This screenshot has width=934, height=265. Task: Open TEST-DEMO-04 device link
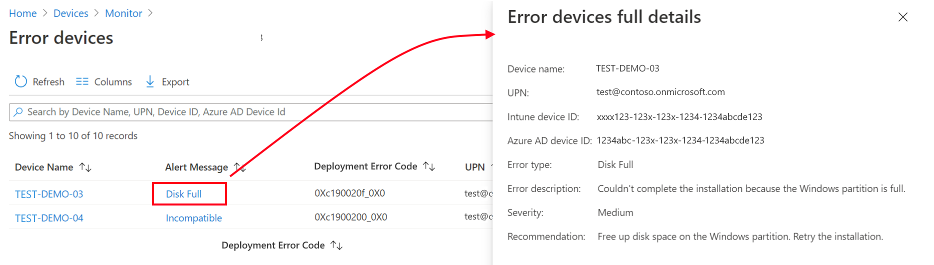[x=49, y=218]
